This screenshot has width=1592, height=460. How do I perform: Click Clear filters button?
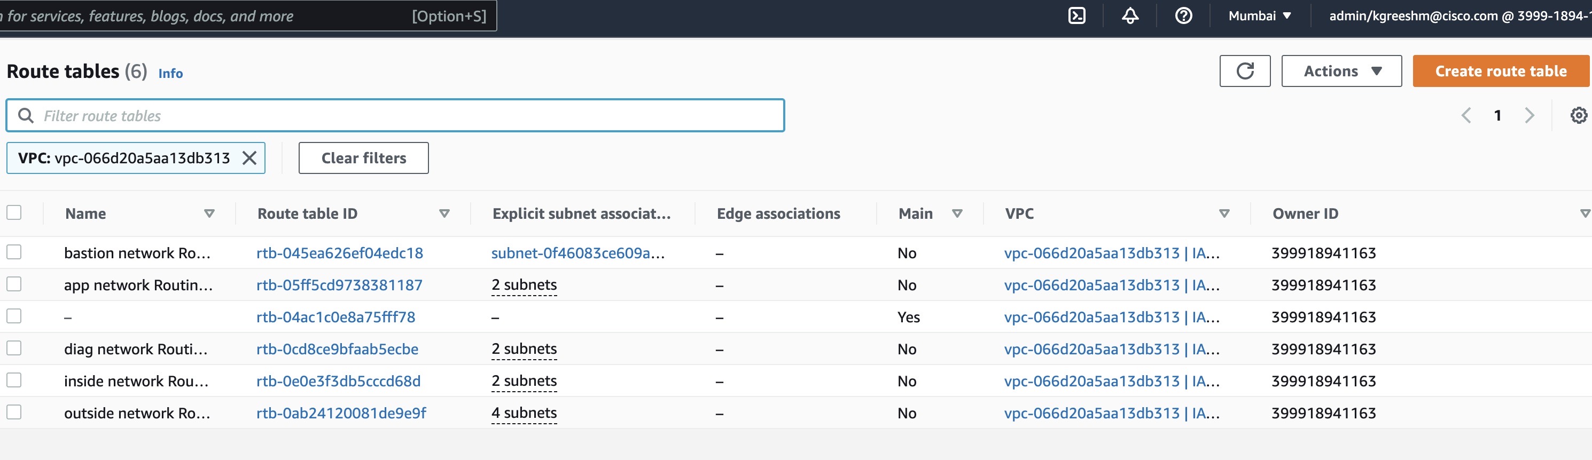pos(363,158)
